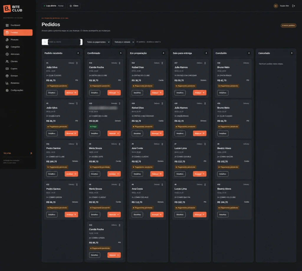Viewport: 302px width, 271px height.
Task: Expand the Delivery e retirada filter
Action: click(124, 42)
